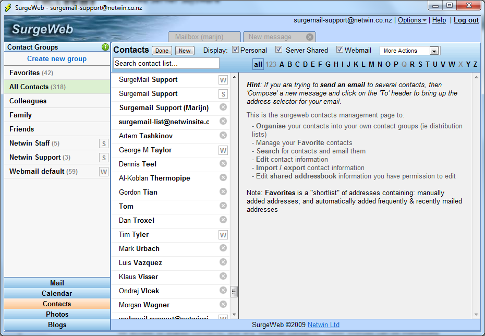Remove Artem Tashkinov using the X icon
The image size is (485, 336).
pyautogui.click(x=223, y=136)
